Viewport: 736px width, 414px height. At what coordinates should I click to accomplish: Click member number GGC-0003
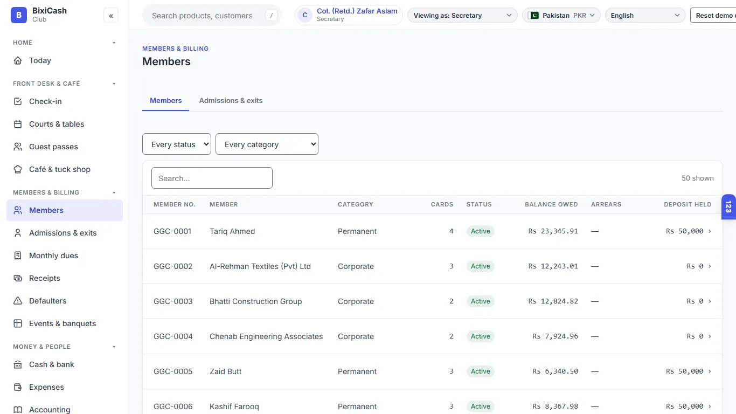173,301
